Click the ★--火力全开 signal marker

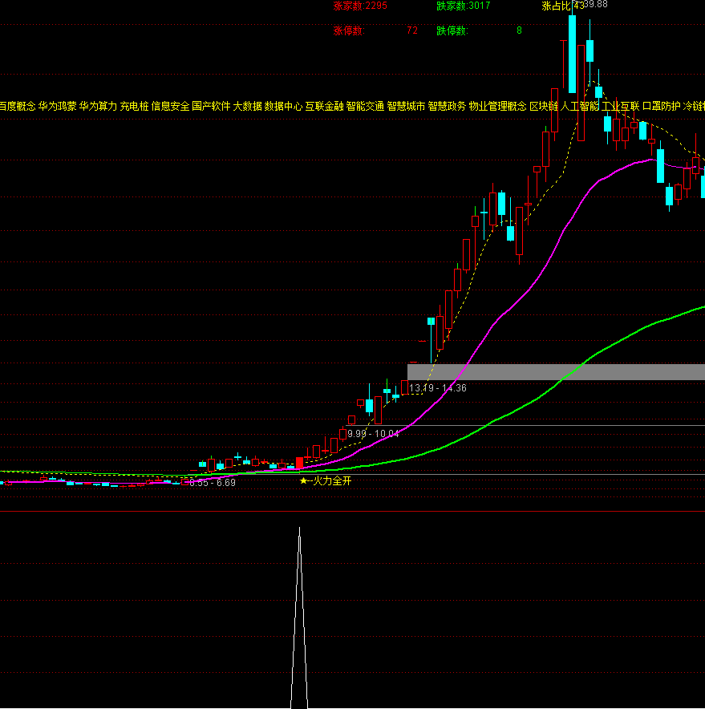pos(326,481)
